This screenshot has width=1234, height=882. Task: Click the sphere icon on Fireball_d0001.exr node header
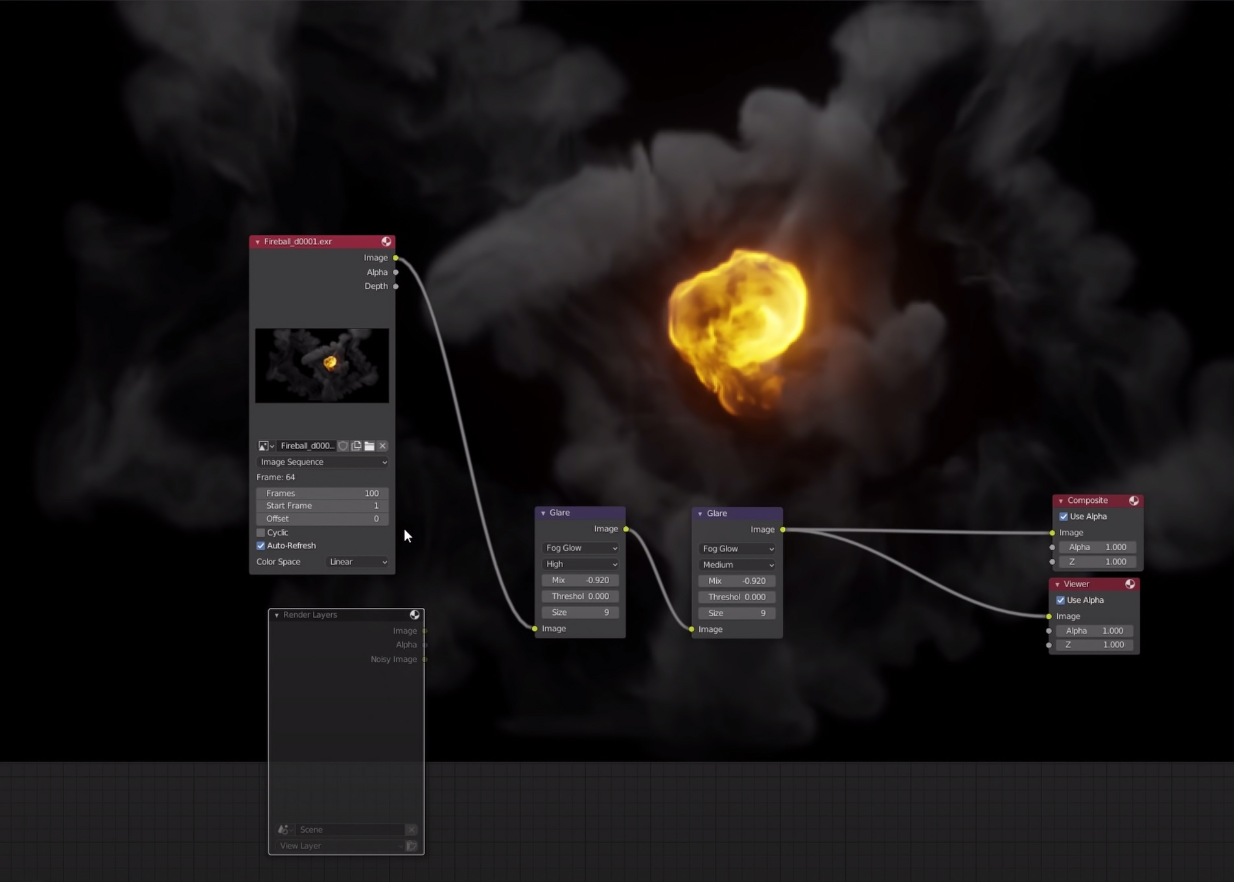387,241
